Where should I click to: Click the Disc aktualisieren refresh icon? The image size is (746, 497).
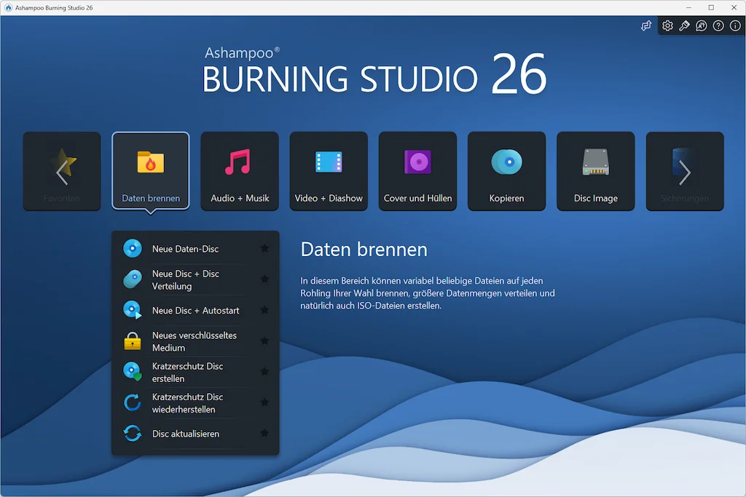pyautogui.click(x=133, y=434)
